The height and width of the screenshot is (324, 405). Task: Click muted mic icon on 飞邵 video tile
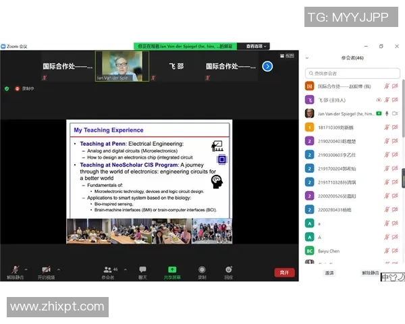click(x=153, y=77)
